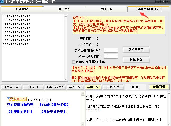
Task: Switch to the 任务管理 tab
Action: tap(22, 9)
